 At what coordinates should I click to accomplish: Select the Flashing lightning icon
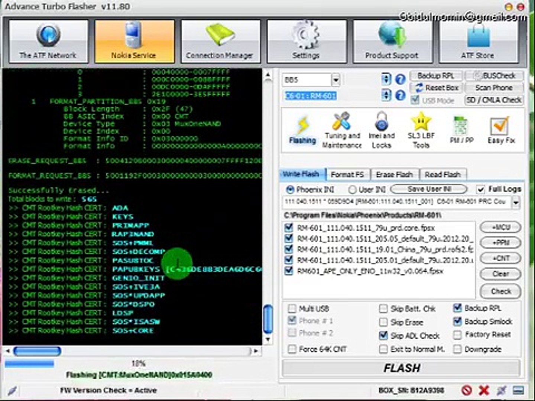click(x=303, y=130)
